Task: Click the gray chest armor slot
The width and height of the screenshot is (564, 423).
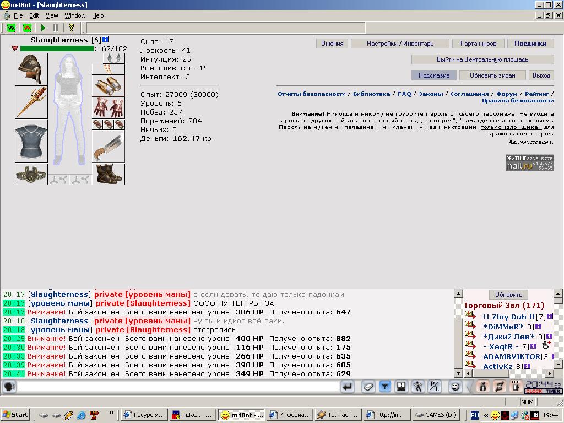Action: click(31, 141)
